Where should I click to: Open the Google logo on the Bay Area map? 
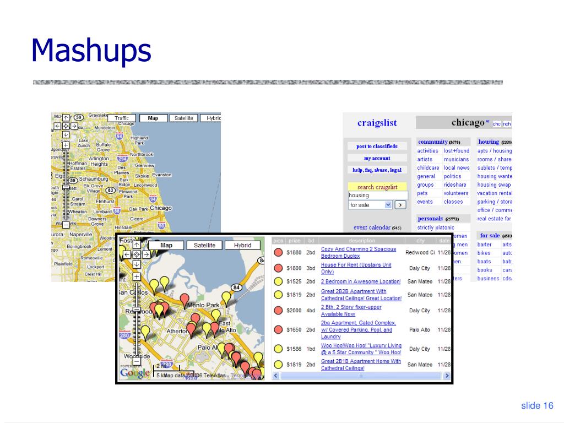(x=135, y=373)
